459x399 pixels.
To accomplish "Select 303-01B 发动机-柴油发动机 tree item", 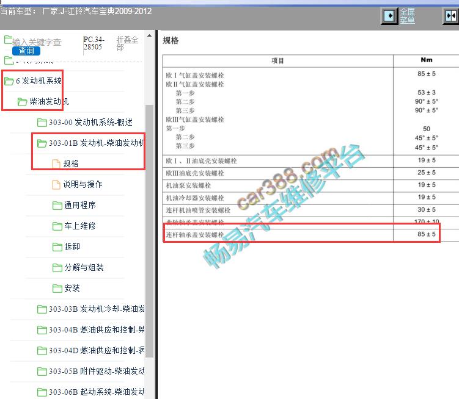I will [97, 143].
